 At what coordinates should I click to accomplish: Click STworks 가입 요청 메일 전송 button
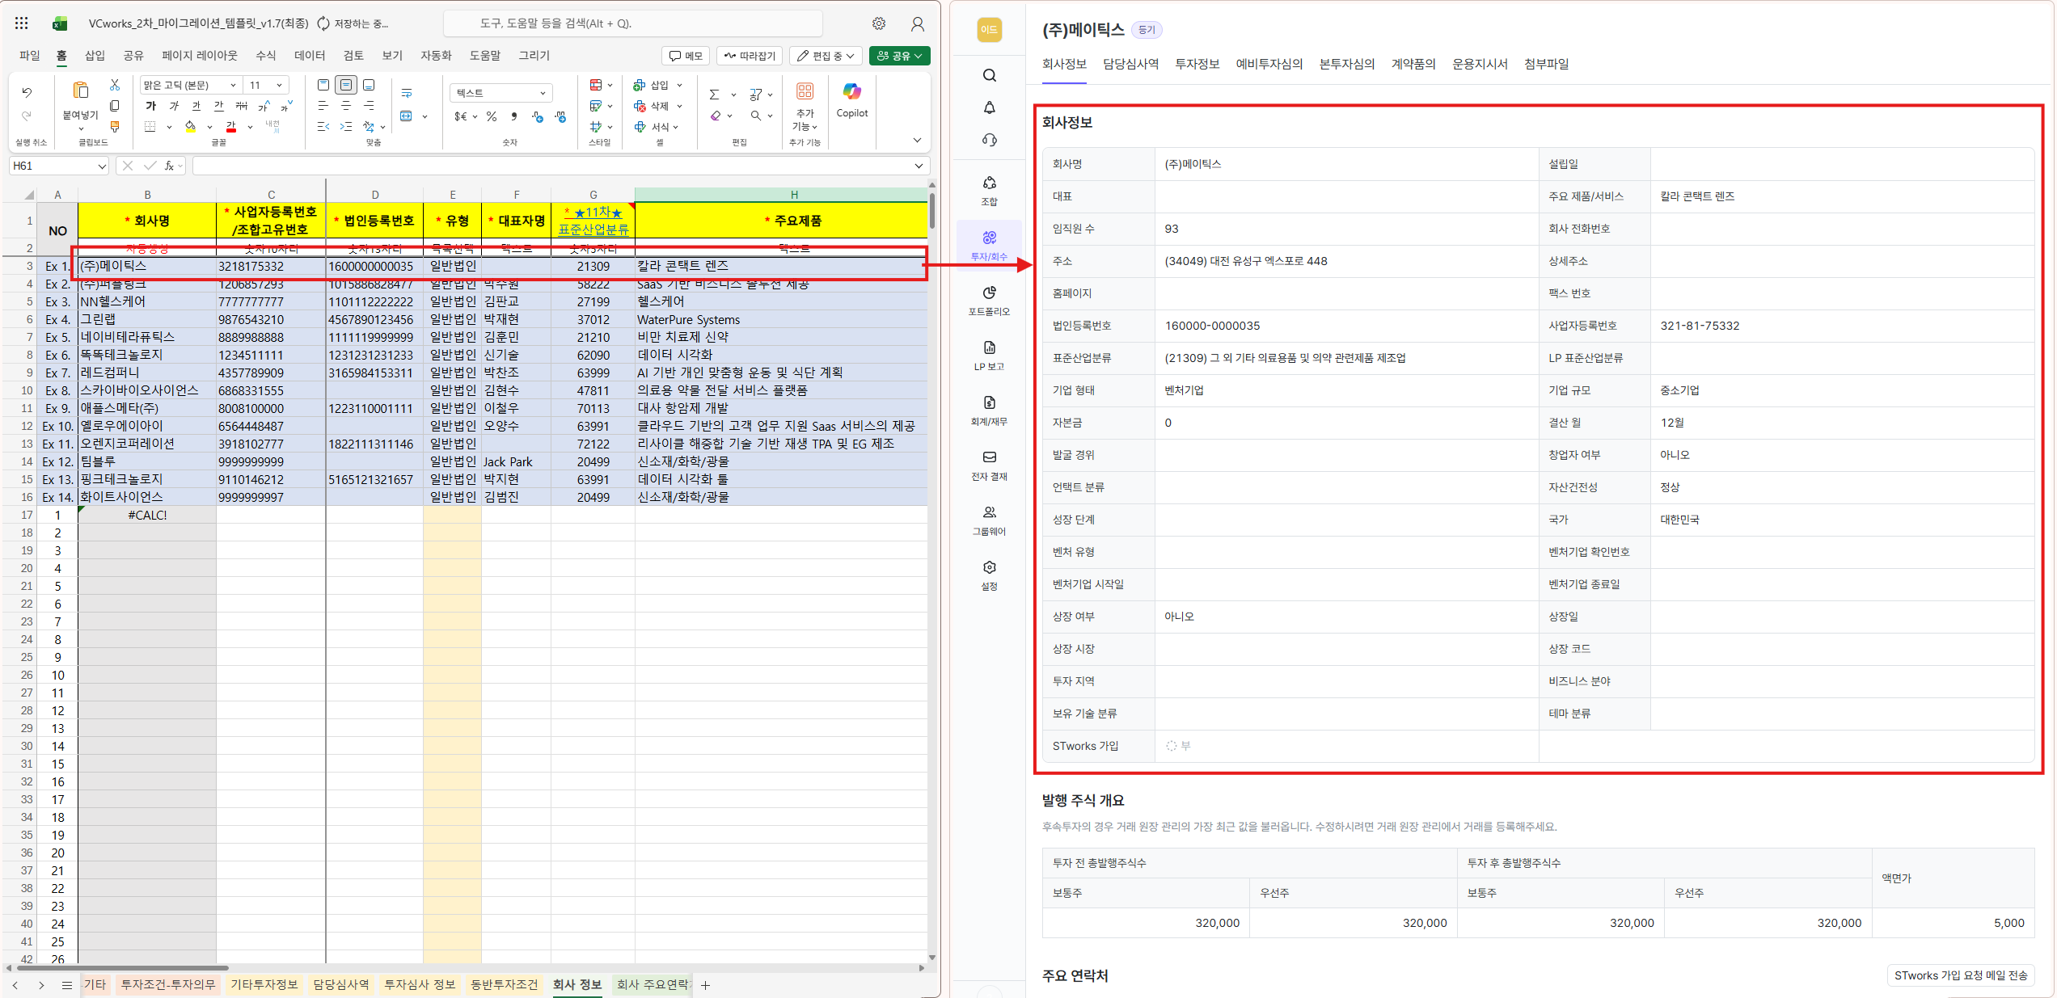pos(1960,975)
